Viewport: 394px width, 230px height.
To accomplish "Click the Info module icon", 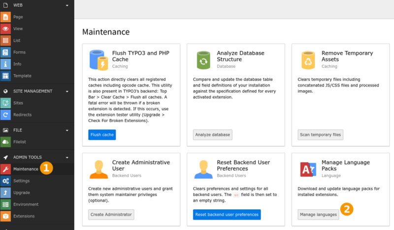I will (5, 64).
